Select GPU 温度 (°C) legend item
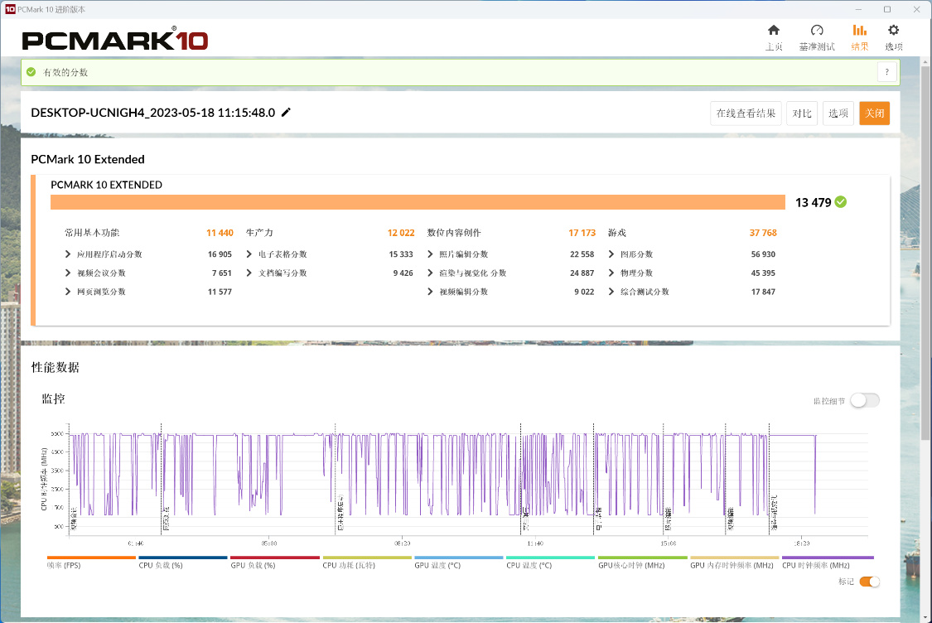Viewport: 932px width, 623px height. [459, 562]
